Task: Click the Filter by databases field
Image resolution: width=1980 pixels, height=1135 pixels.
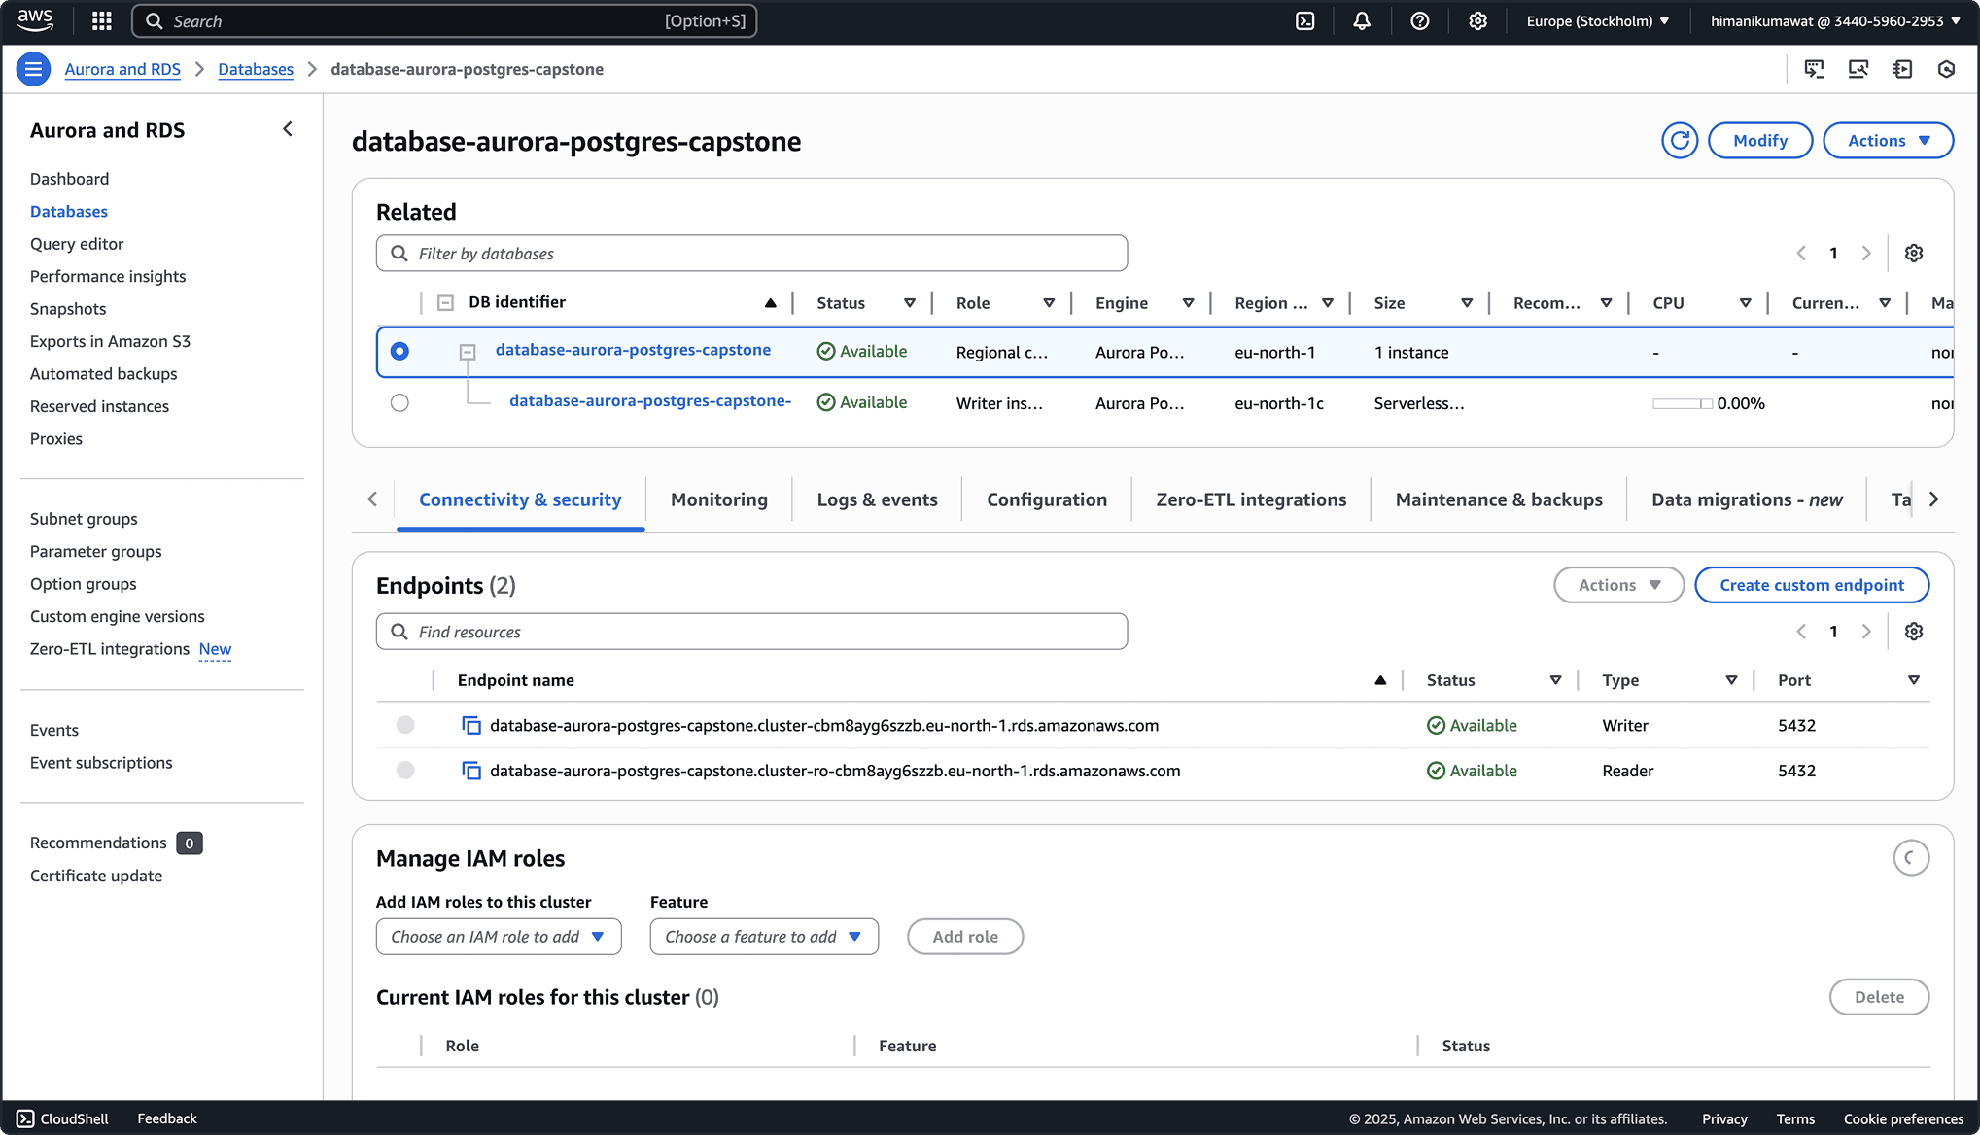Action: pyautogui.click(x=750, y=254)
